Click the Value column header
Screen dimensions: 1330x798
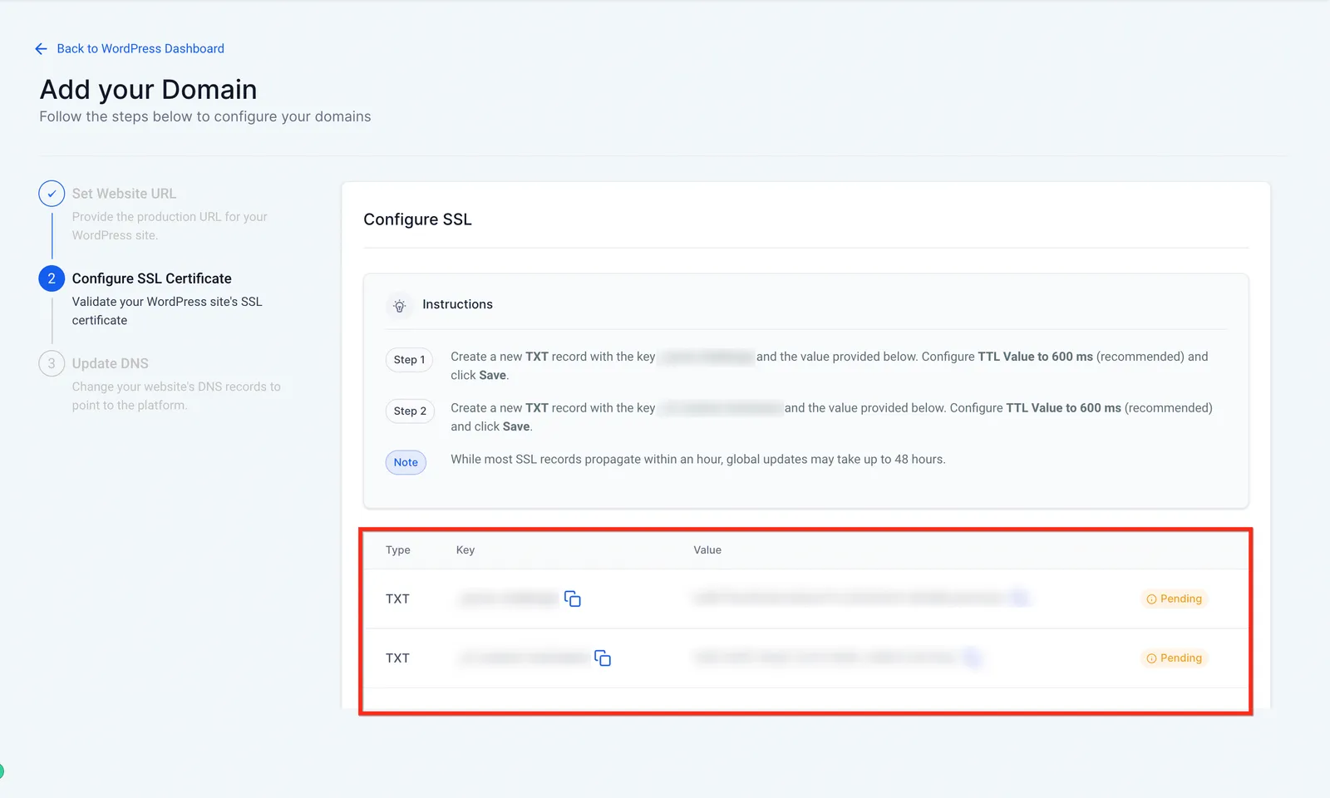(x=707, y=550)
